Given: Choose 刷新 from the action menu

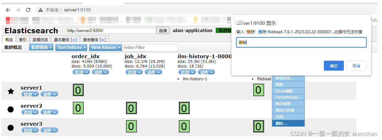Looking at the screenshot, I should point(288,85).
